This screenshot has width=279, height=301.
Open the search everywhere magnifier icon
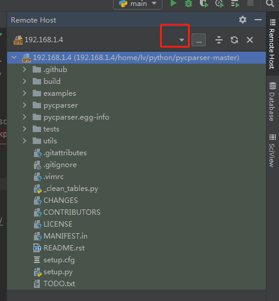tap(270, 4)
